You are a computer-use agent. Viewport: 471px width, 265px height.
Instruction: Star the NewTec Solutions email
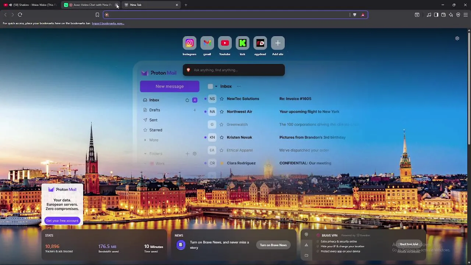pos(222,99)
